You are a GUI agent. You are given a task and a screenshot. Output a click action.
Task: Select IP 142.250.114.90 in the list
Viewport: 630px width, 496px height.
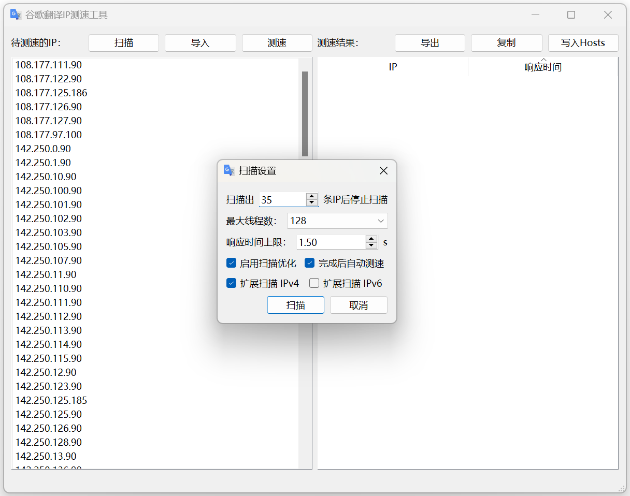[49, 344]
